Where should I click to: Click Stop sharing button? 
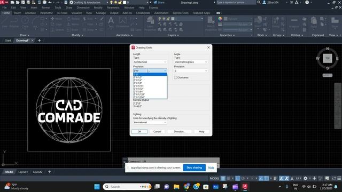tap(194, 167)
